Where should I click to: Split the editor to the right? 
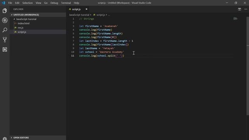[240, 9]
